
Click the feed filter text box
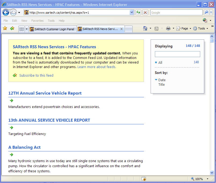coord(177,54)
